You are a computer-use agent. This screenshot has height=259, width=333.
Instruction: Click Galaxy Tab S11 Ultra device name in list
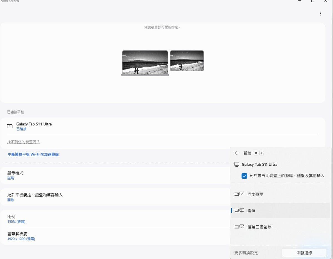[x=34, y=124]
